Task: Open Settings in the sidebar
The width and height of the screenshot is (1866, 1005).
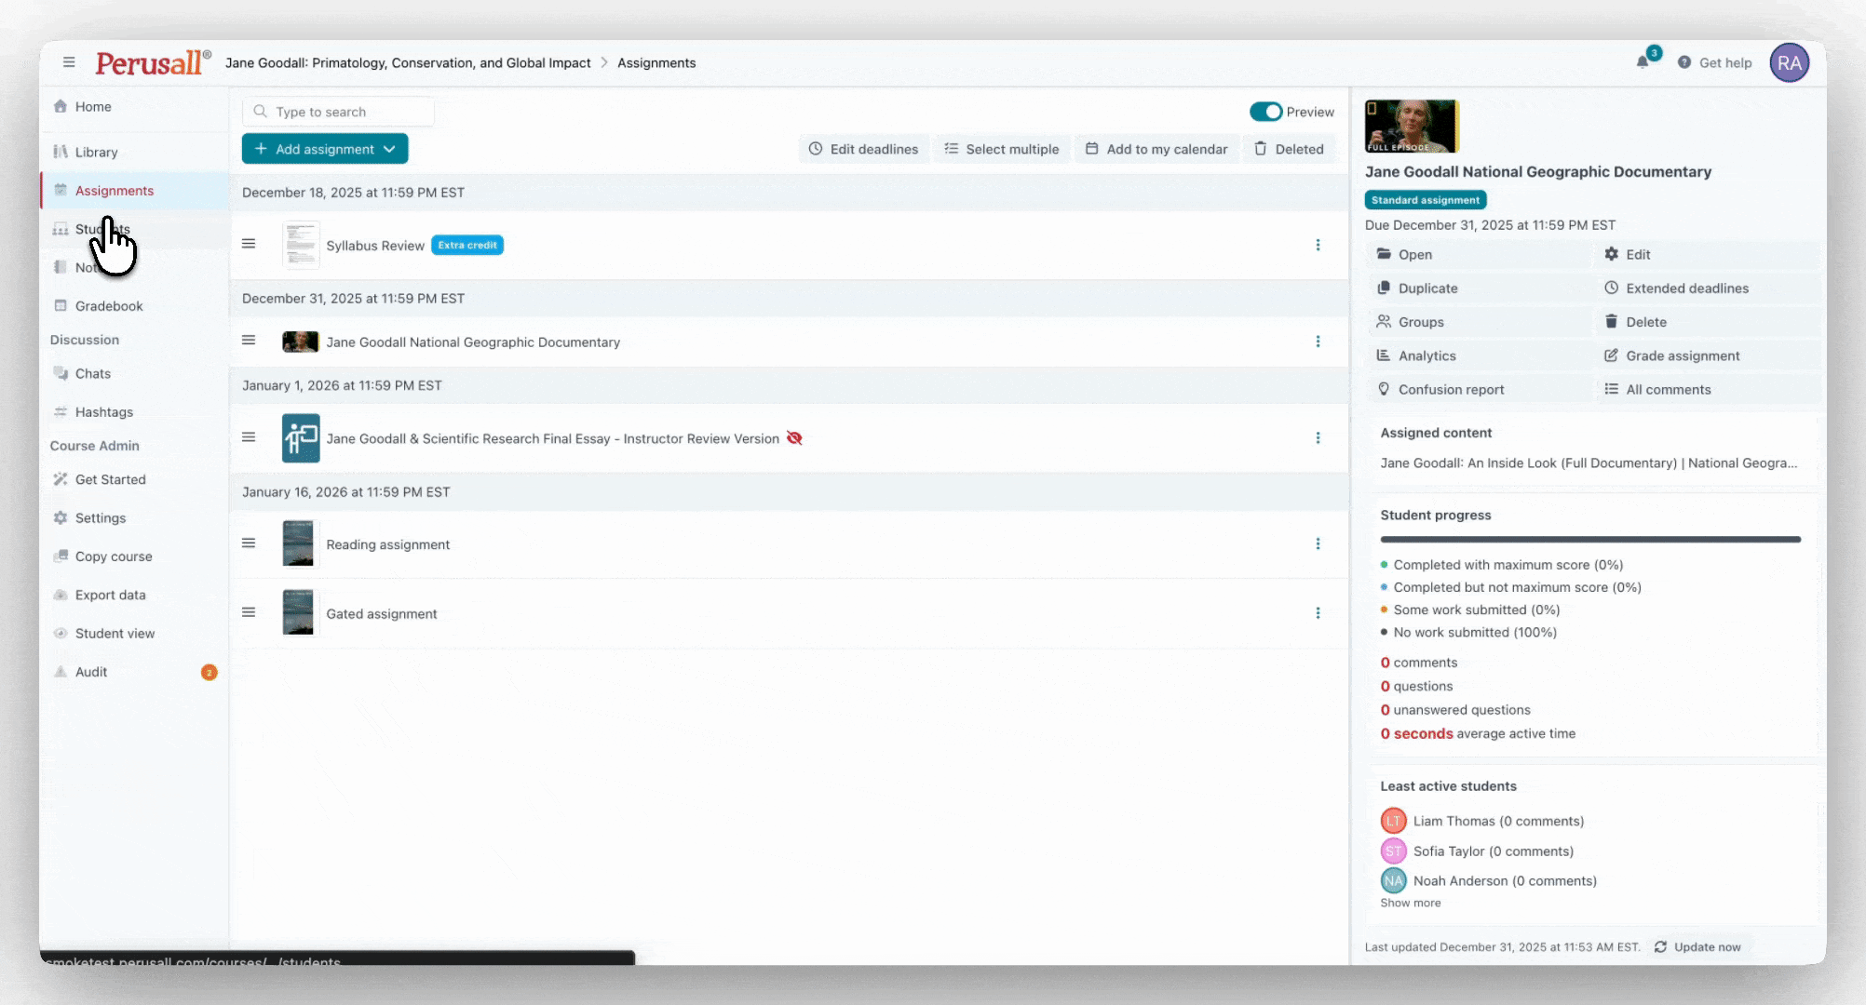Action: (135, 518)
